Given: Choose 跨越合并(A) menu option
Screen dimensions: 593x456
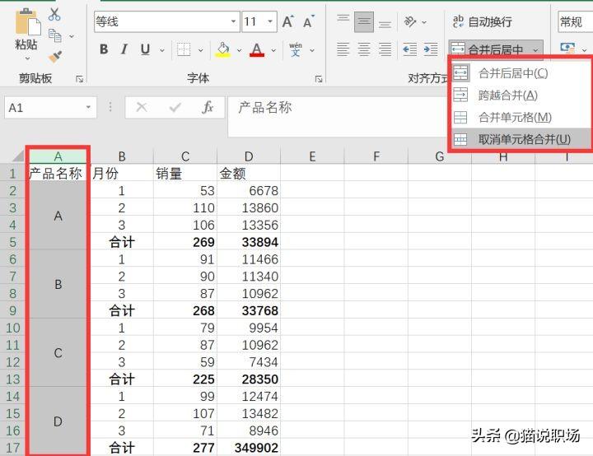Looking at the screenshot, I should coord(521,95).
